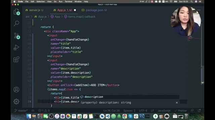Open Keynote from the dock
The image size is (215, 120).
74,116
